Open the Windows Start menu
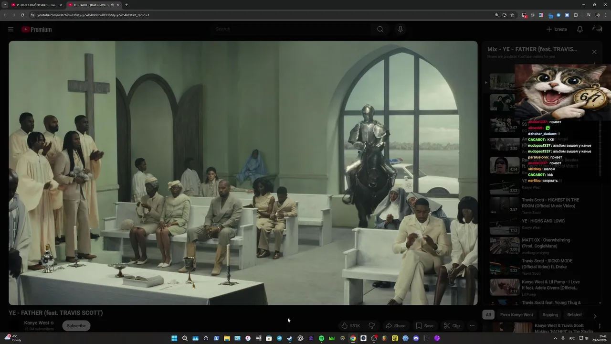The image size is (611, 344). click(x=174, y=338)
